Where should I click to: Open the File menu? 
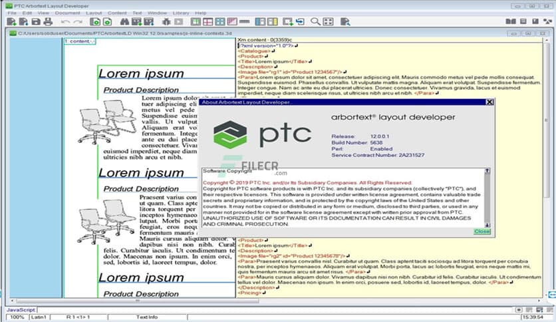pyautogui.click(x=12, y=13)
